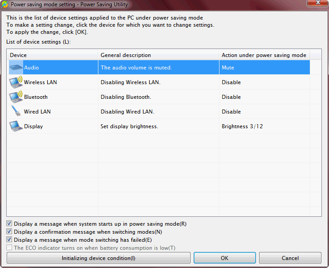This screenshot has height=268, width=329.
Task: Toggle message when mode switching has failed
Action: click(x=9, y=240)
